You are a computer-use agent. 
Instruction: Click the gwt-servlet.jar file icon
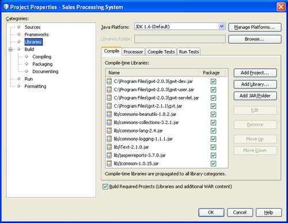(109, 98)
